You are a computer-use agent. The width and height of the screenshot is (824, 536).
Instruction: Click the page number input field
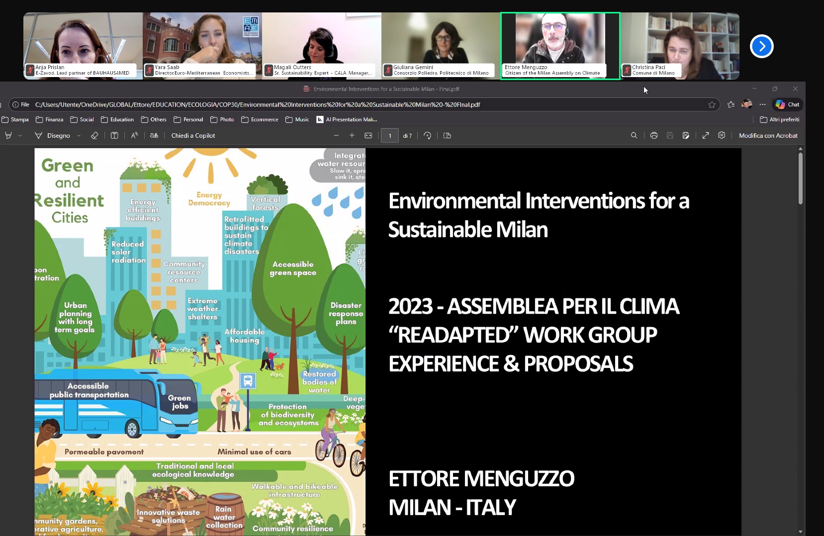[390, 136]
